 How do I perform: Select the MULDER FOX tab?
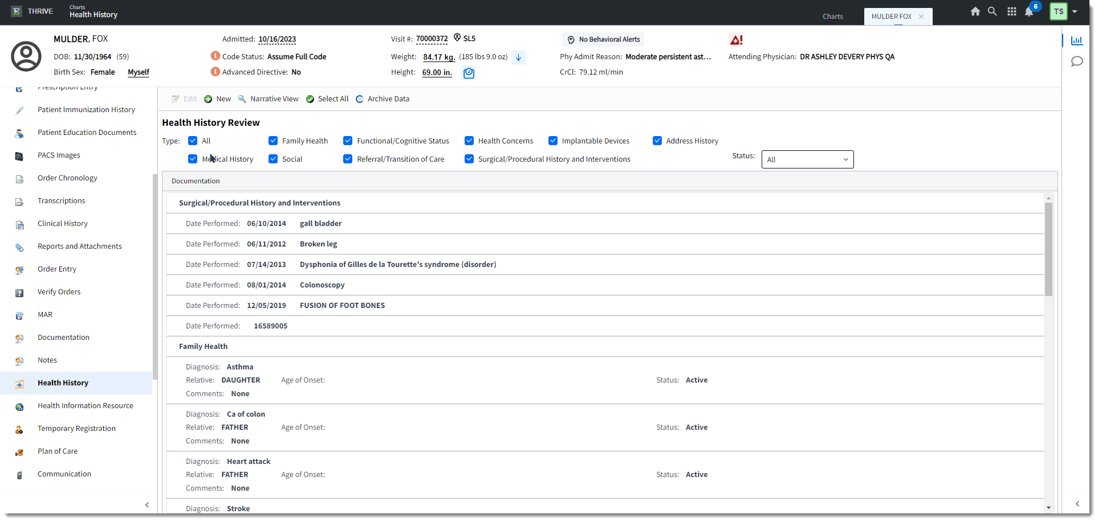891,17
